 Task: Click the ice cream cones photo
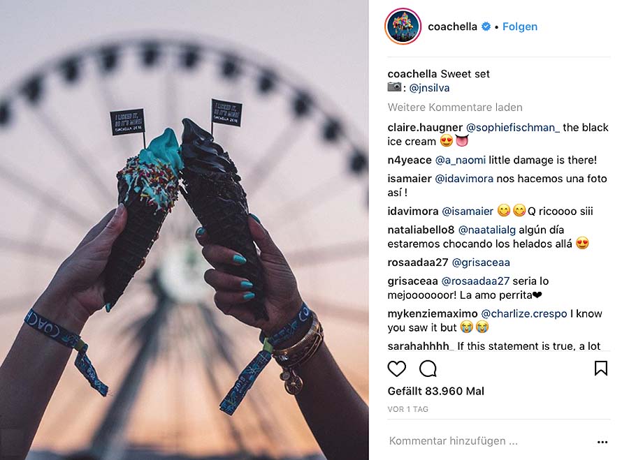(184, 230)
